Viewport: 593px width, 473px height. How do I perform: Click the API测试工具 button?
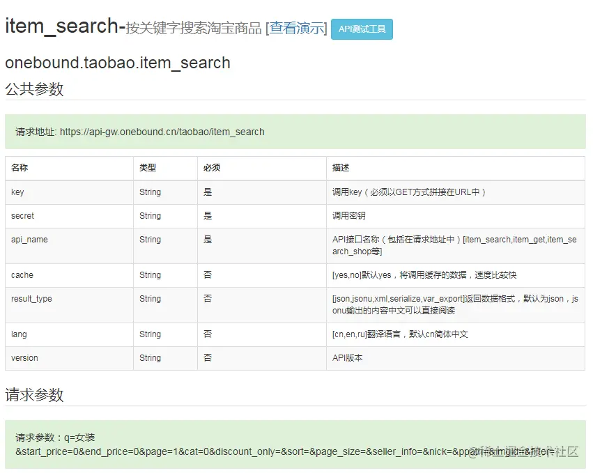pyautogui.click(x=362, y=29)
